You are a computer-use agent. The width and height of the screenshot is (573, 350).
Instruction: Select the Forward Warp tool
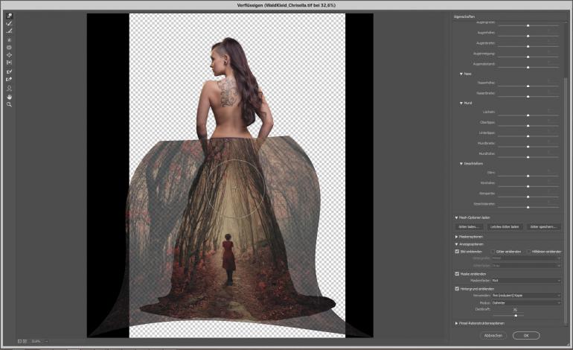click(9, 16)
